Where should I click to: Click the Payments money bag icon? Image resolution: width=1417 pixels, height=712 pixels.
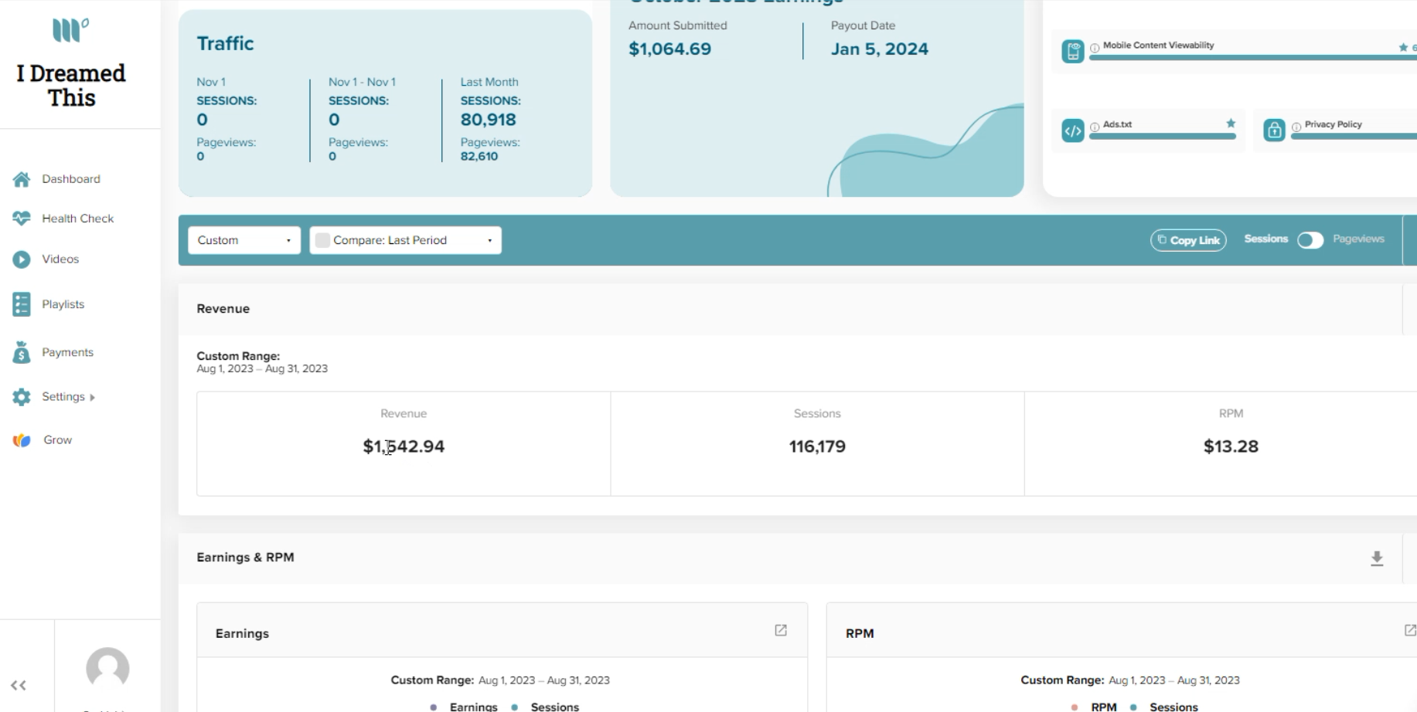(22, 352)
